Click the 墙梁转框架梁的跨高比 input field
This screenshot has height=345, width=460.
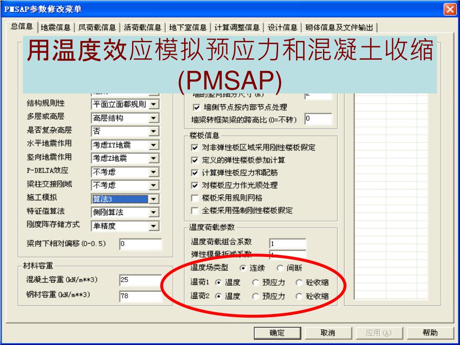(x=318, y=119)
